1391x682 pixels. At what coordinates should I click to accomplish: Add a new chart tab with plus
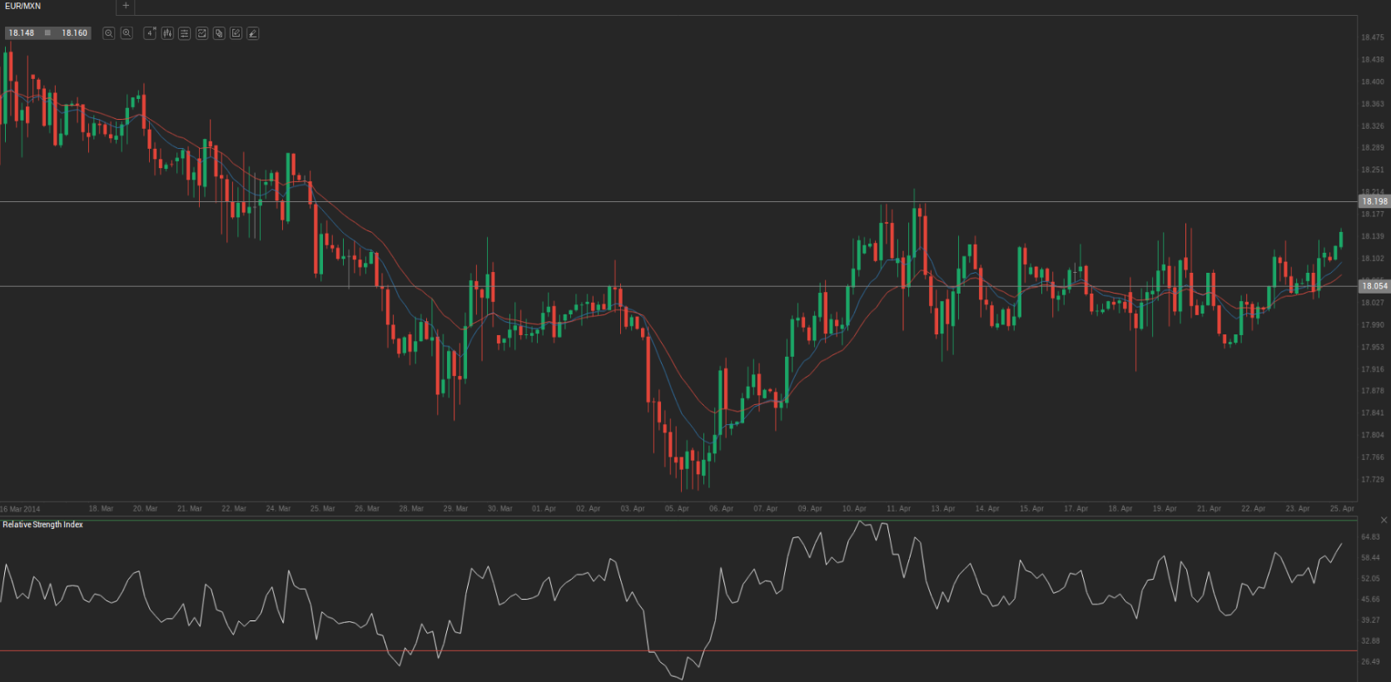(126, 6)
